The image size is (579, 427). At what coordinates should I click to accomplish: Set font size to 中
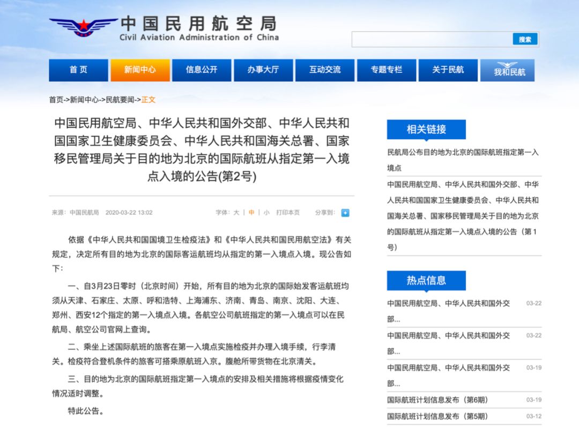(x=251, y=213)
